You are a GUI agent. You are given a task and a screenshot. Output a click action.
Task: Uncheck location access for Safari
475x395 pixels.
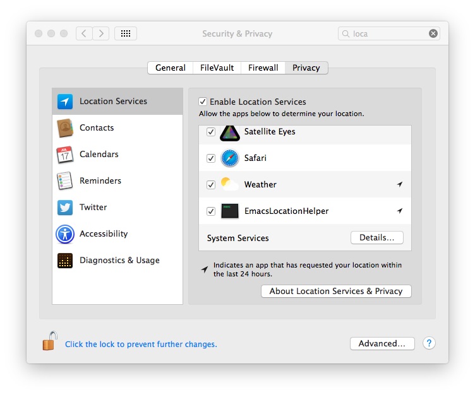pos(211,158)
